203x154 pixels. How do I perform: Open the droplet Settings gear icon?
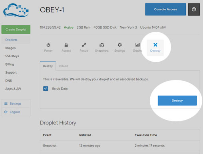pos(119,45)
